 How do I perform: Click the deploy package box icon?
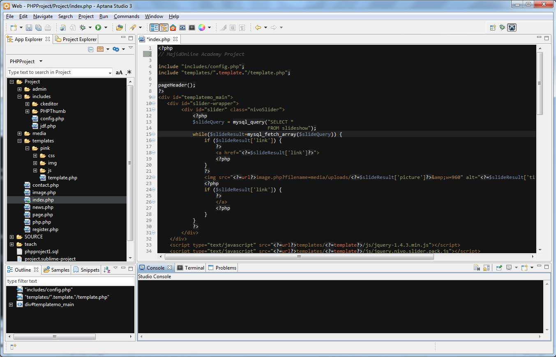click(x=100, y=49)
